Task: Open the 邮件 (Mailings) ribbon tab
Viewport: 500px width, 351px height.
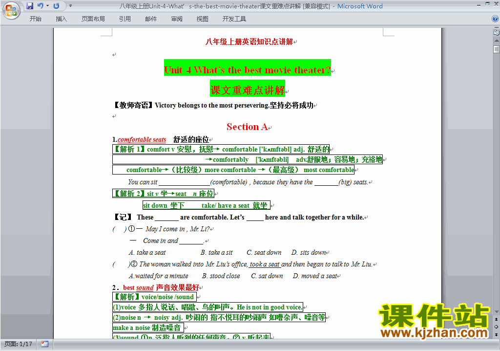Action: point(151,19)
